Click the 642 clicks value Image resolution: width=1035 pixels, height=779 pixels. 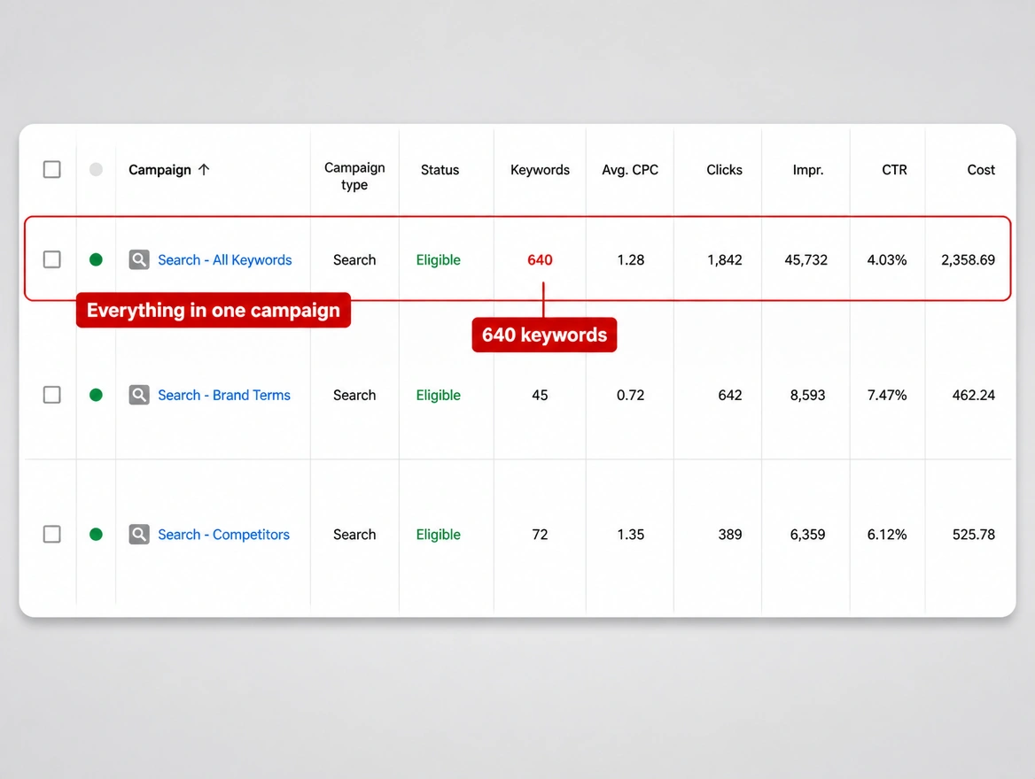pos(730,395)
